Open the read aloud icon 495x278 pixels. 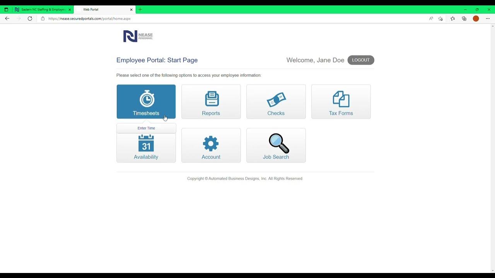[431, 19]
